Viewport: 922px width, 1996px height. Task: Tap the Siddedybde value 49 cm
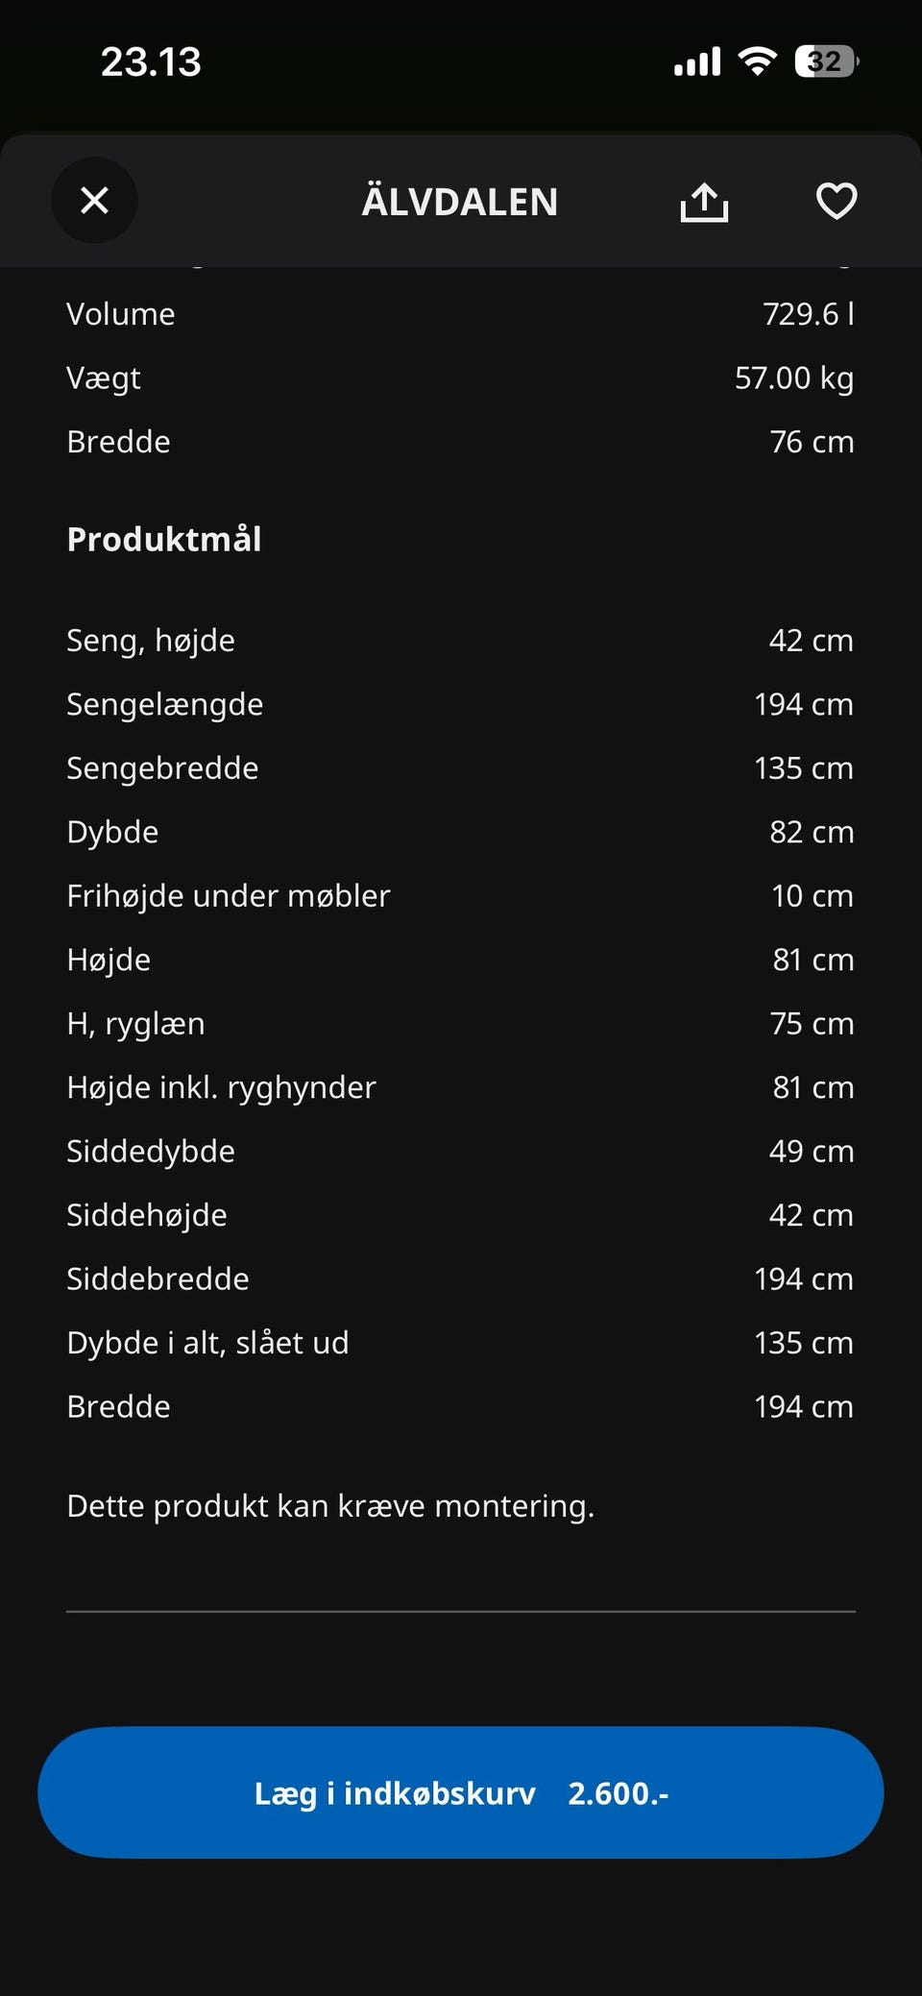coord(811,1152)
